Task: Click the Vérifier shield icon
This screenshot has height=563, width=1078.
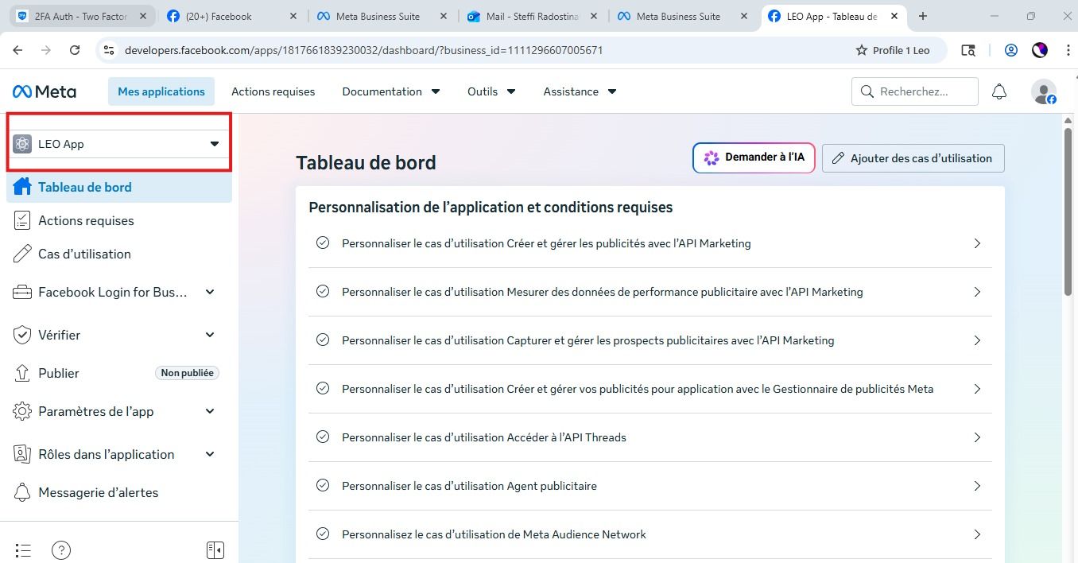Action: 22,335
